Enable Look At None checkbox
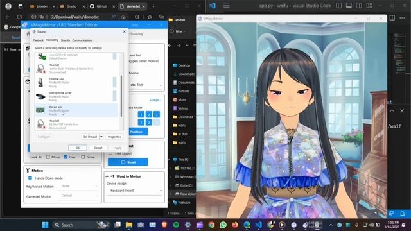 [83, 157]
